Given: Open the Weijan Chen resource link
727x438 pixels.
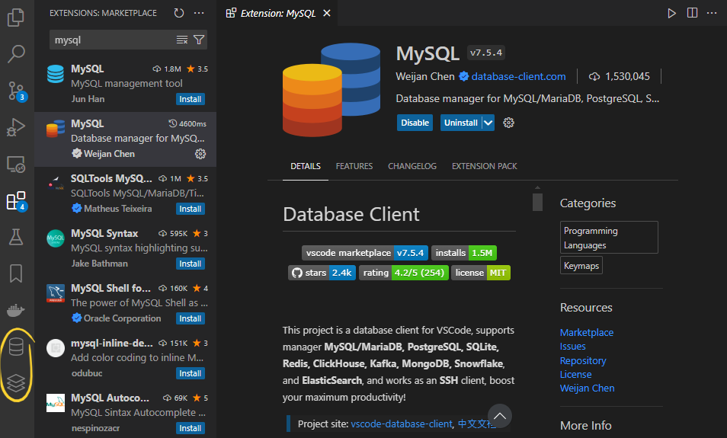Looking at the screenshot, I should [x=587, y=388].
